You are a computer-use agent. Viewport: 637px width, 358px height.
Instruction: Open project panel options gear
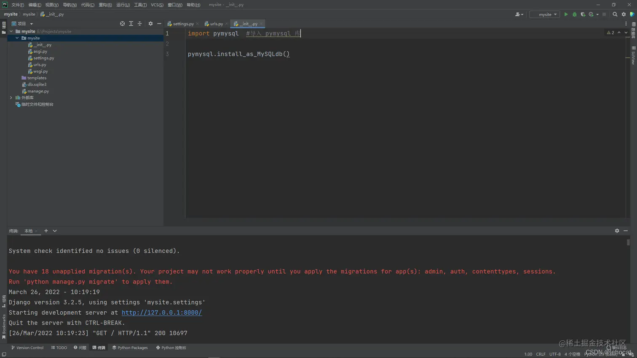[x=150, y=24]
